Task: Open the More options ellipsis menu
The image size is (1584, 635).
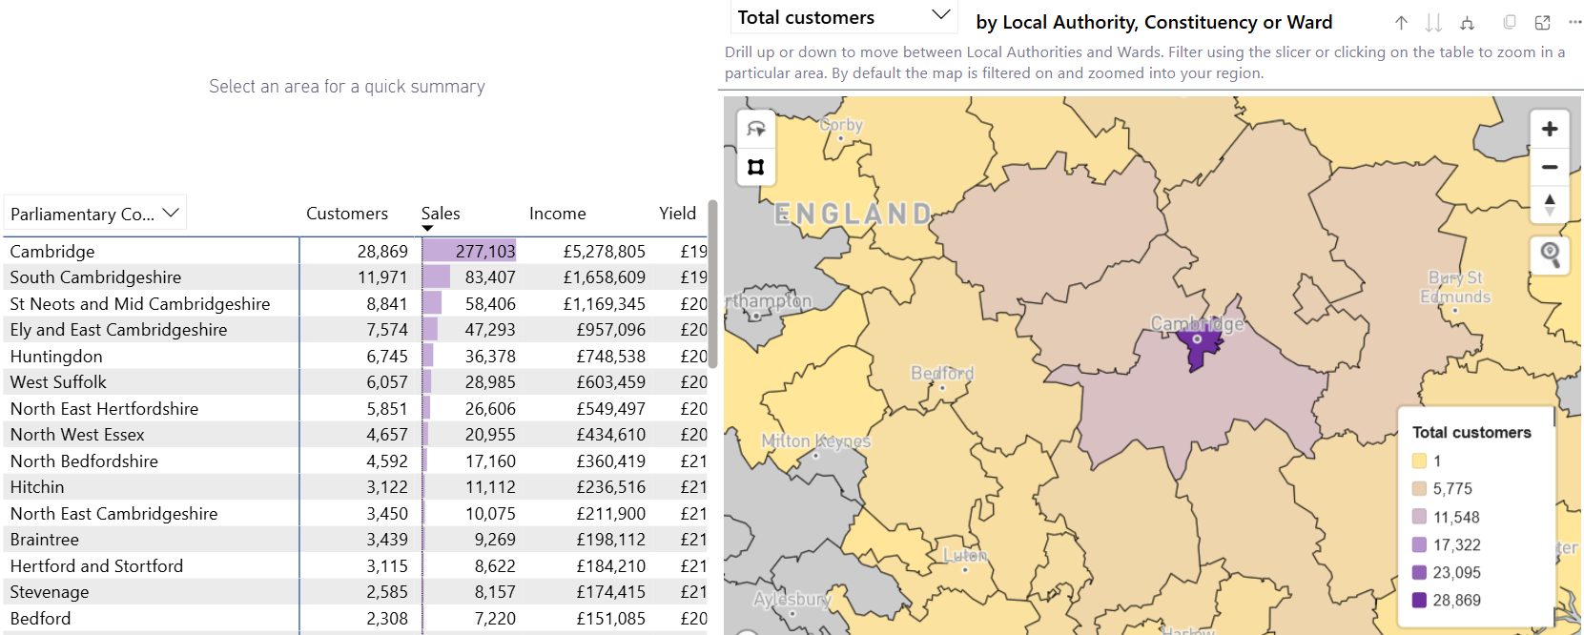Action: [1574, 23]
